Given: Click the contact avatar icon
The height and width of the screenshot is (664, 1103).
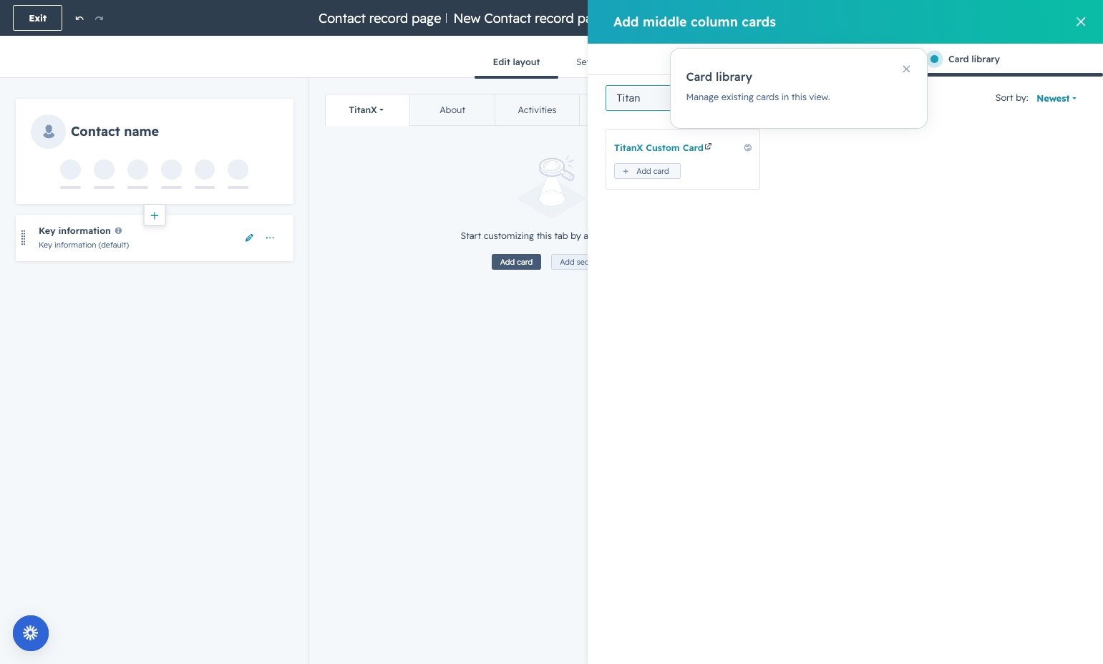Looking at the screenshot, I should coord(49,132).
